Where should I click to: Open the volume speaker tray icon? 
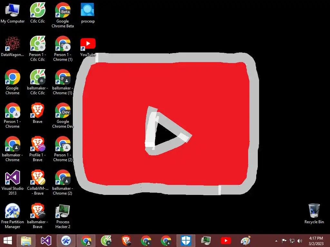coord(300,241)
